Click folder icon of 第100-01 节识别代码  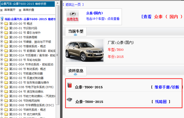[6, 28]
